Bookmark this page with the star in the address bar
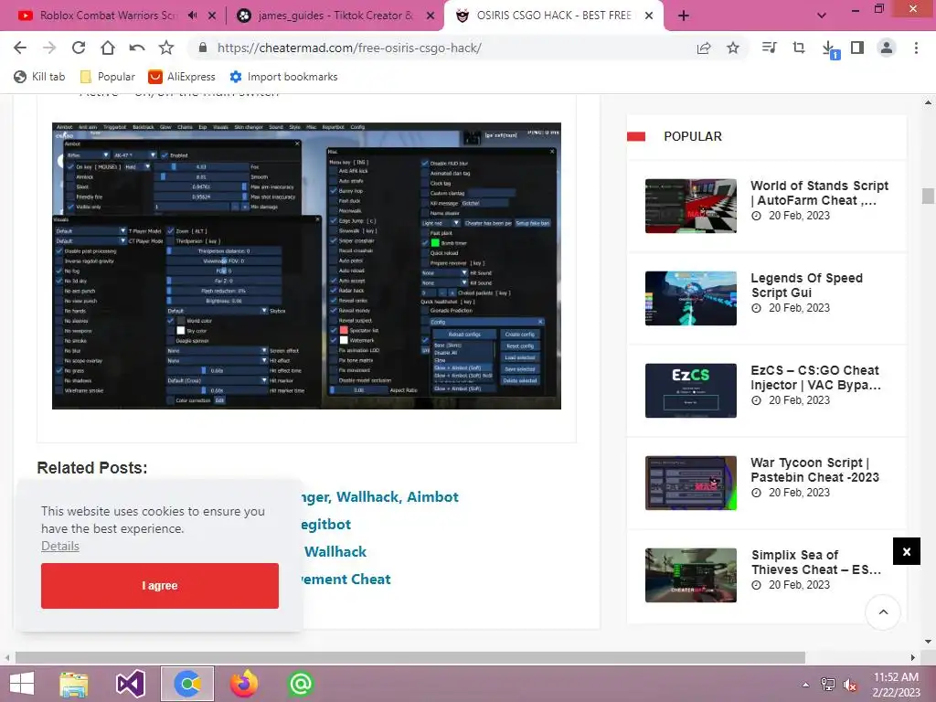 click(733, 48)
